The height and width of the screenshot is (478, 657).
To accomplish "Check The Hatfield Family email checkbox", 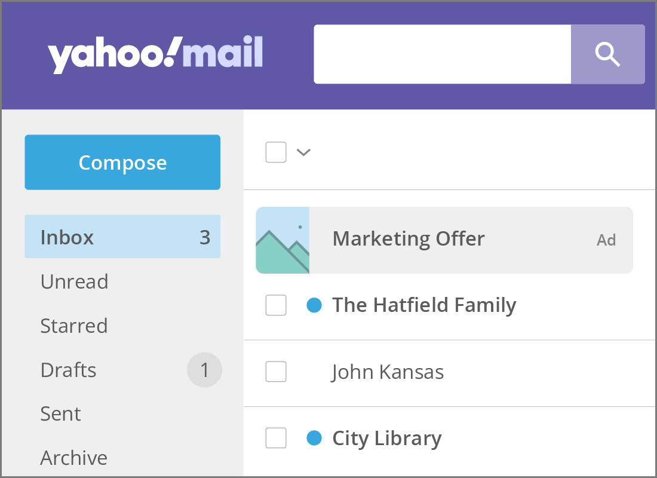I will pos(276,305).
